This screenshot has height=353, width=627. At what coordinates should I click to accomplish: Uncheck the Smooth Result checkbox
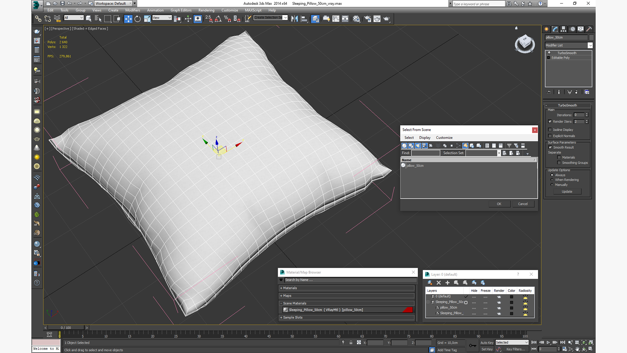550,147
